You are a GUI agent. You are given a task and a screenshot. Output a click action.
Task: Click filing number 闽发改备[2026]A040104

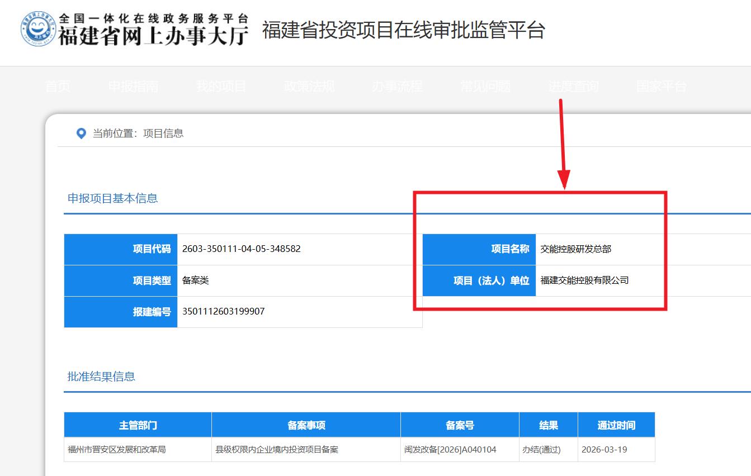(x=450, y=450)
